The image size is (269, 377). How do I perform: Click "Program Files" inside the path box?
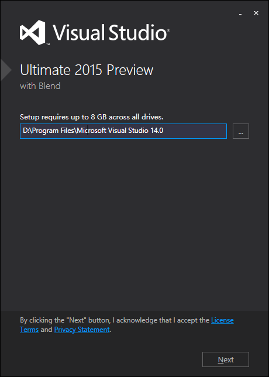click(52, 131)
